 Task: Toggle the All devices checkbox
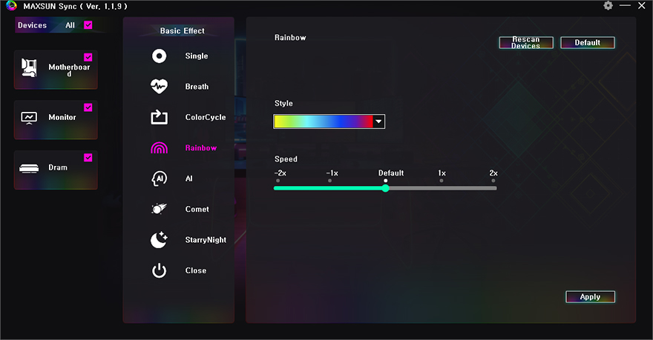88,25
